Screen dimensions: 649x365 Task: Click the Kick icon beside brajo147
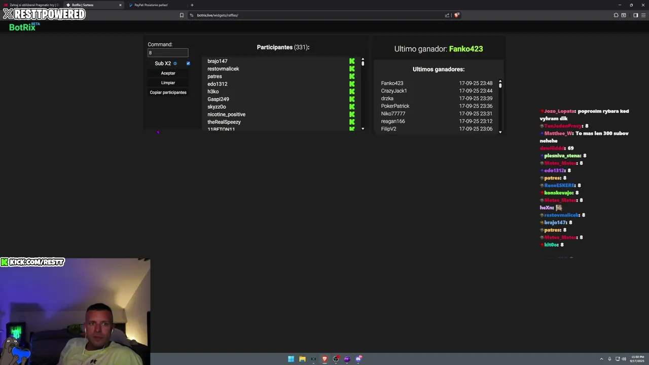pyautogui.click(x=352, y=61)
